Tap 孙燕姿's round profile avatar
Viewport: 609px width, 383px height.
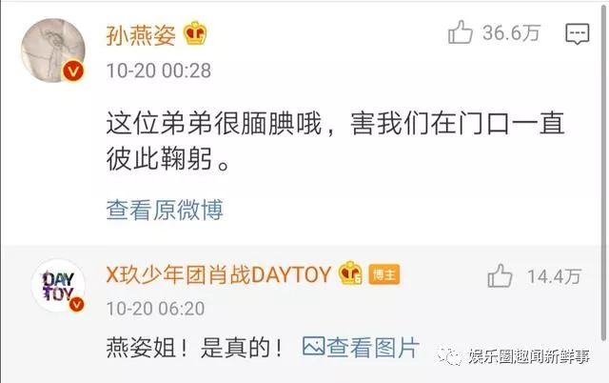click(53, 50)
